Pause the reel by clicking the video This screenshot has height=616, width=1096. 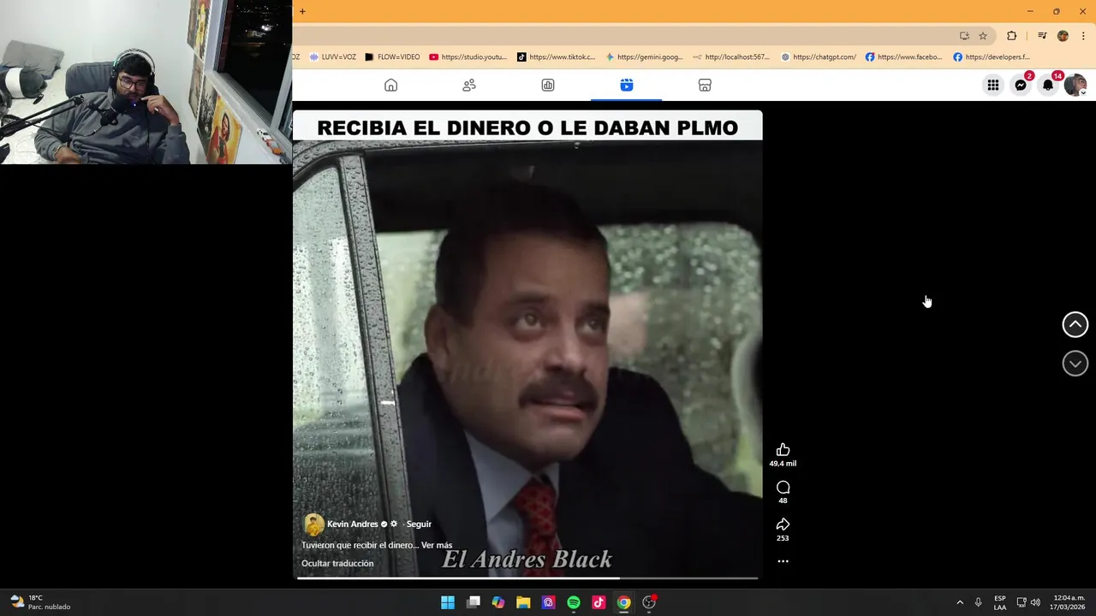tap(527, 342)
